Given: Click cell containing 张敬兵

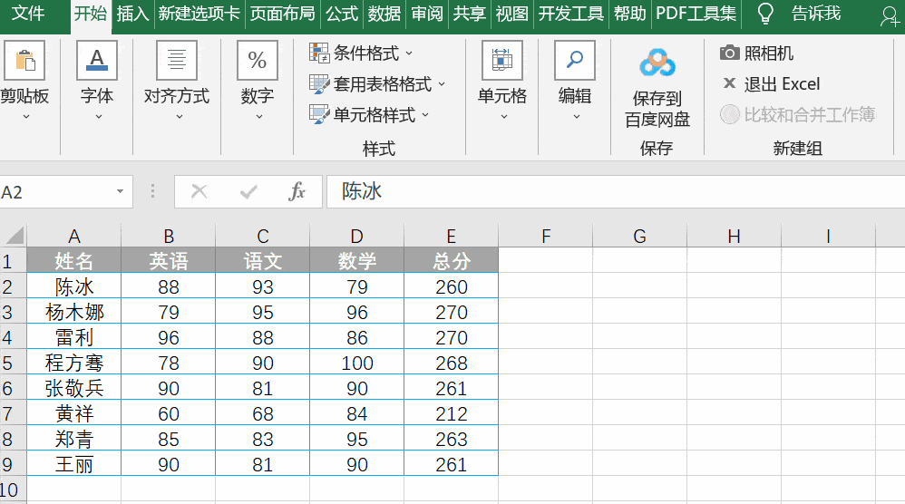Looking at the screenshot, I should tap(73, 388).
